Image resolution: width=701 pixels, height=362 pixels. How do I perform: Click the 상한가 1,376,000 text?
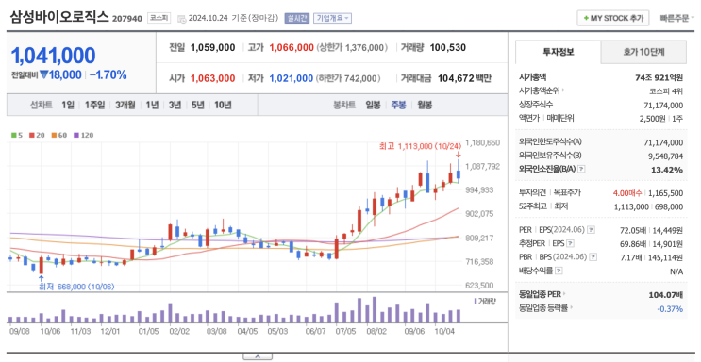click(x=352, y=48)
